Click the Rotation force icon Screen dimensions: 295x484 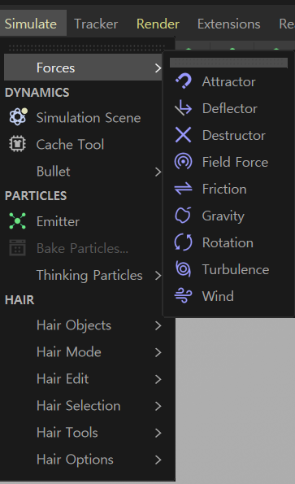(x=184, y=242)
